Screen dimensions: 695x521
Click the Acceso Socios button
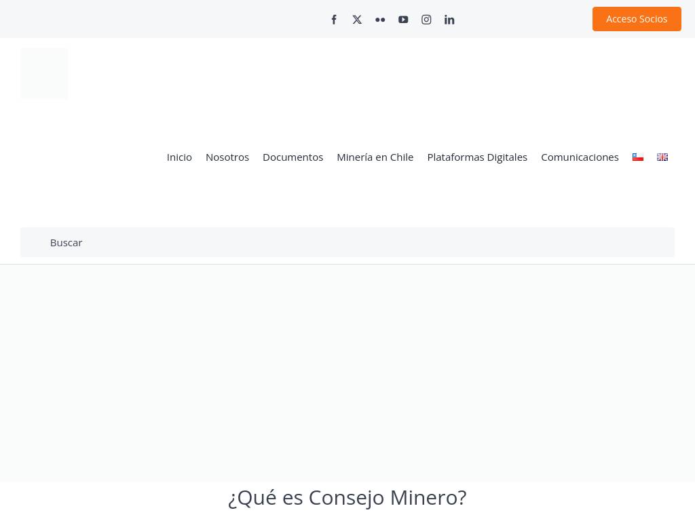coord(637,19)
